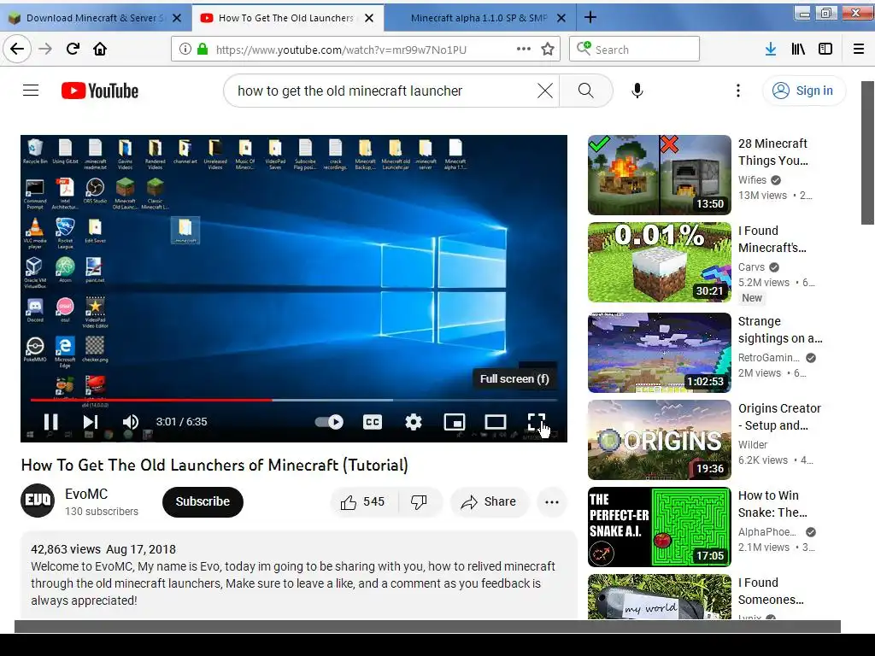Open the 0.01% Carvs video thumbnail
This screenshot has width=875, height=656.
(659, 262)
